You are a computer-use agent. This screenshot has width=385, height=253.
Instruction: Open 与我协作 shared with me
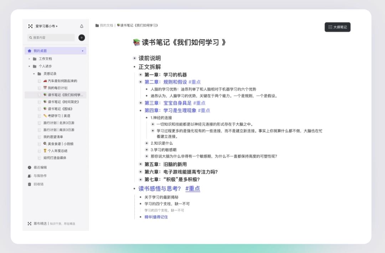point(40,176)
